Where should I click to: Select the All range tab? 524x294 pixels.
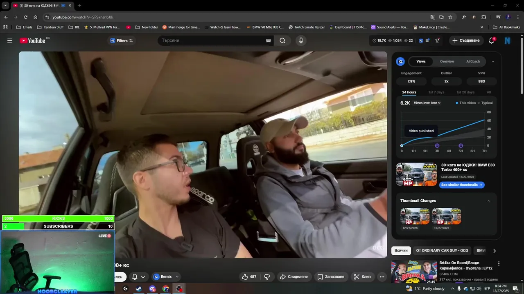click(x=489, y=92)
